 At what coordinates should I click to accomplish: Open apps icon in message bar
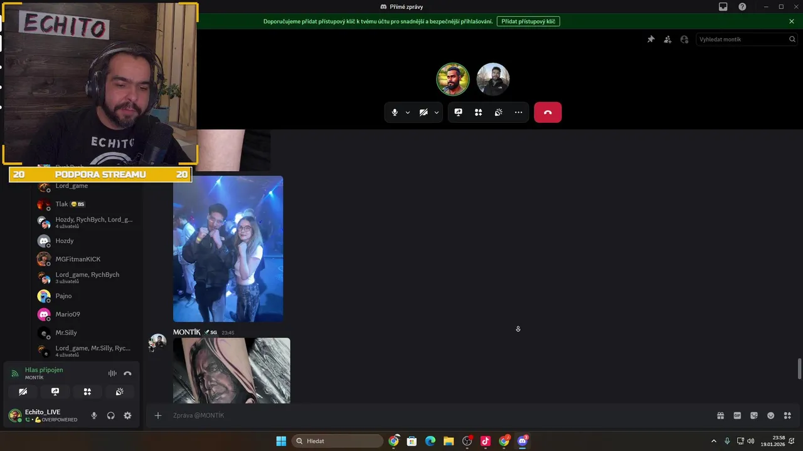click(788, 415)
